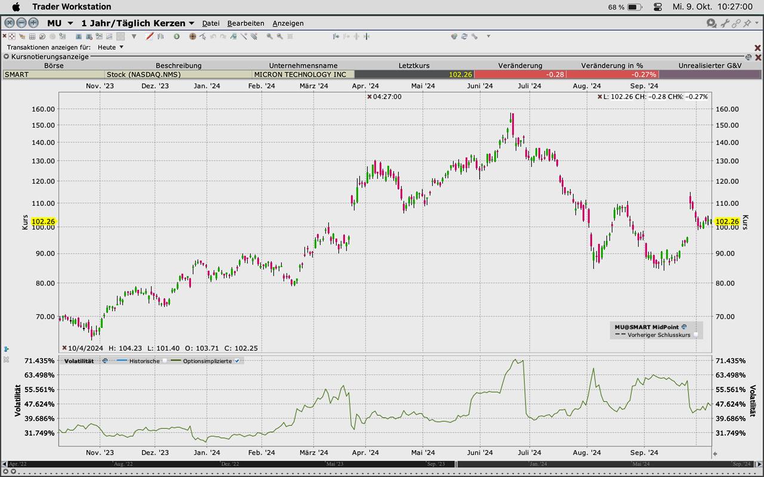Click the Letztkurs column header
This screenshot has height=477, width=764.
tap(414, 66)
